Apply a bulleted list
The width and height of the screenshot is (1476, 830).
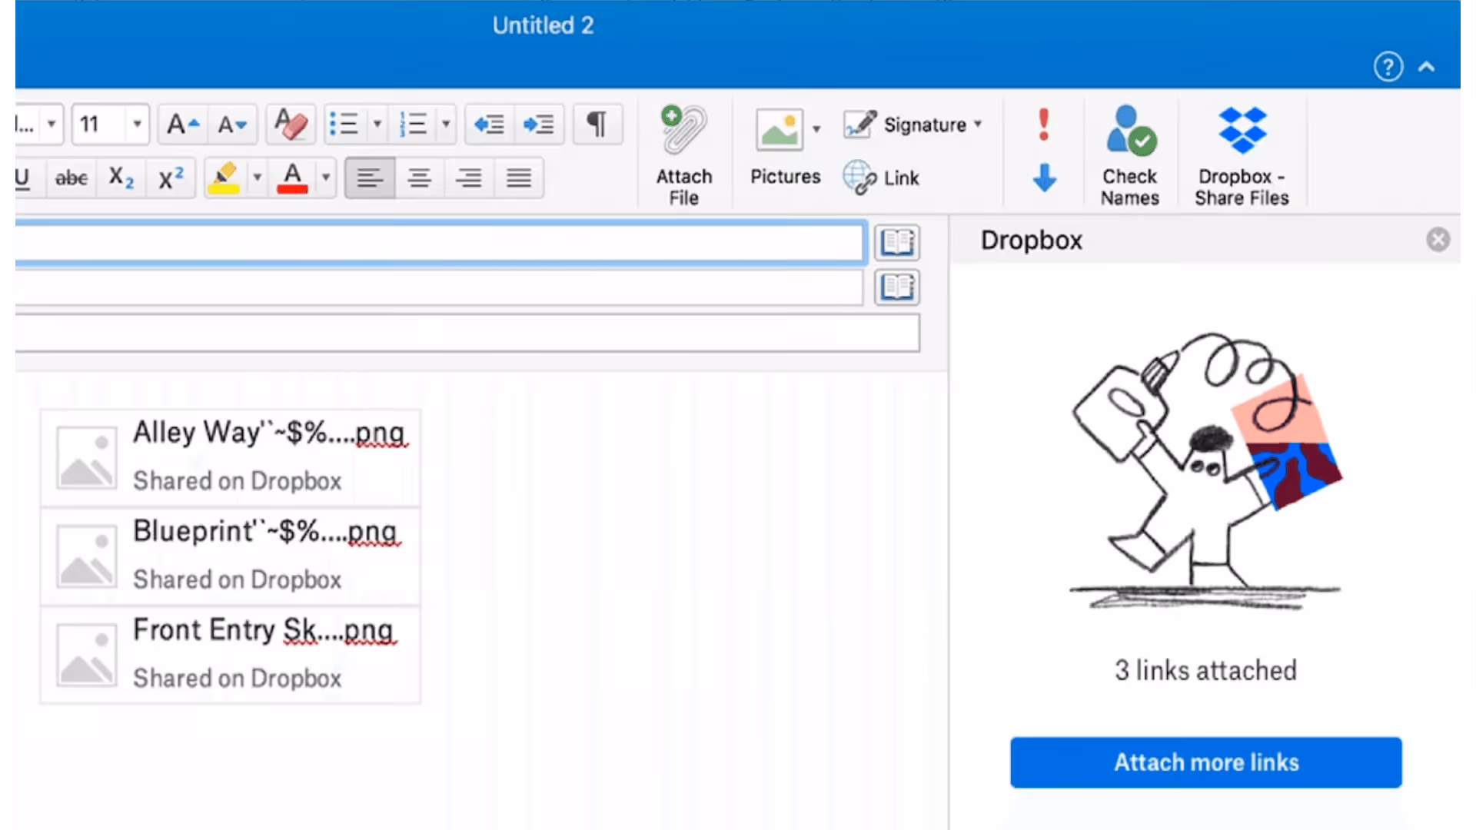tap(344, 124)
